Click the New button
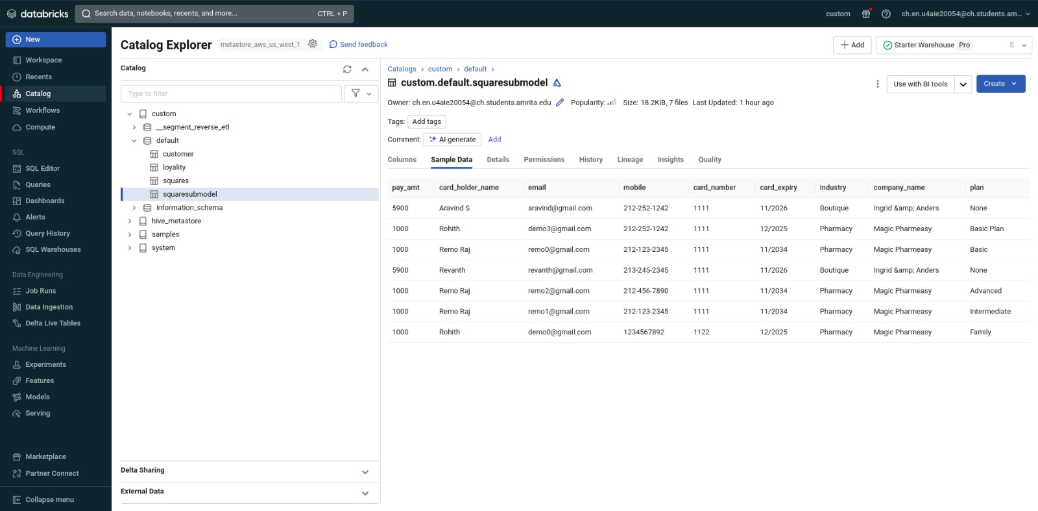1038x511 pixels. click(56, 40)
